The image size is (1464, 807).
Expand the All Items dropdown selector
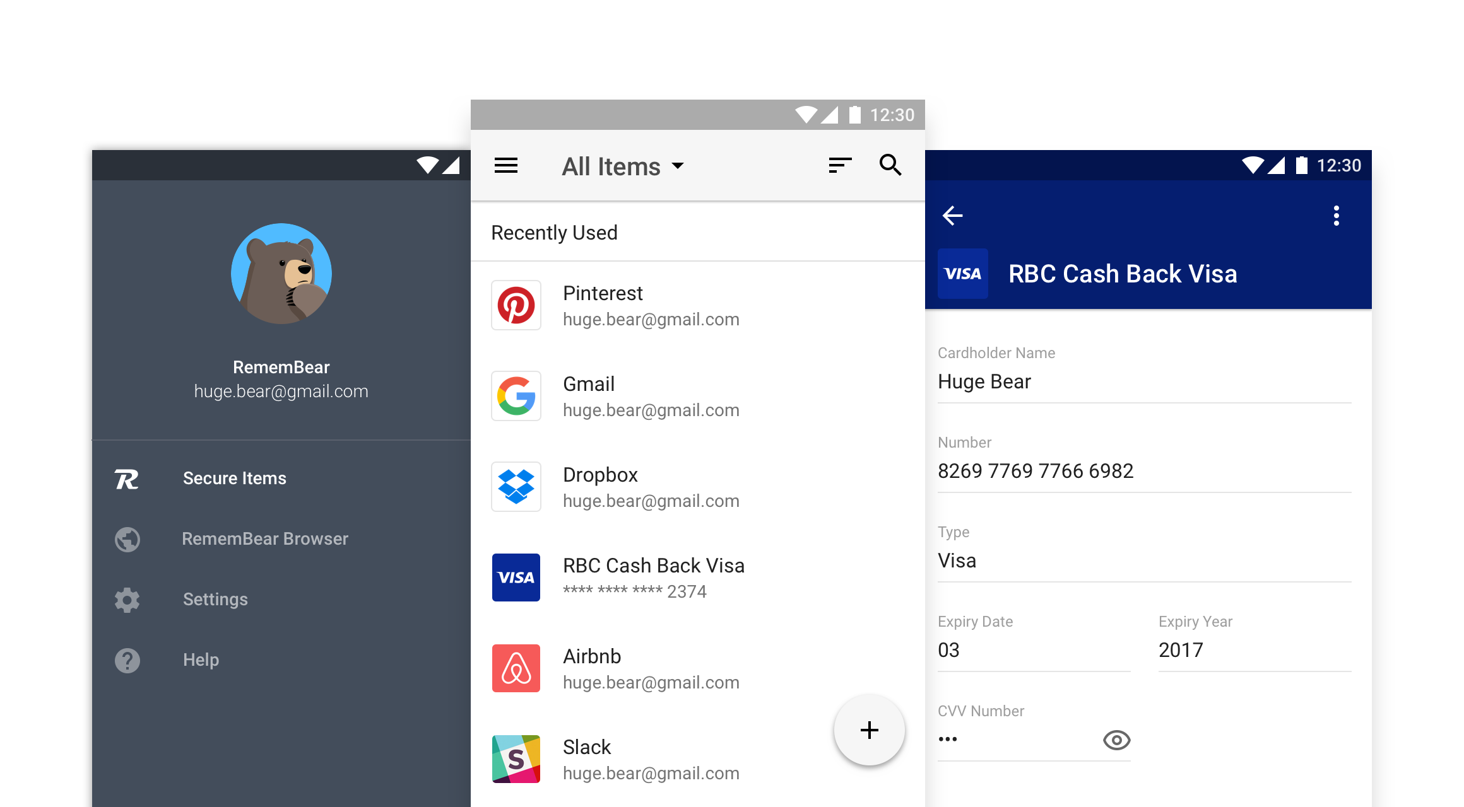[622, 167]
